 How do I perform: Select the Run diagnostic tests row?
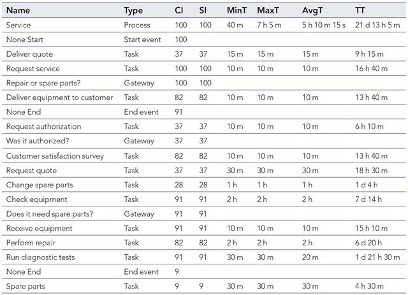(40, 257)
